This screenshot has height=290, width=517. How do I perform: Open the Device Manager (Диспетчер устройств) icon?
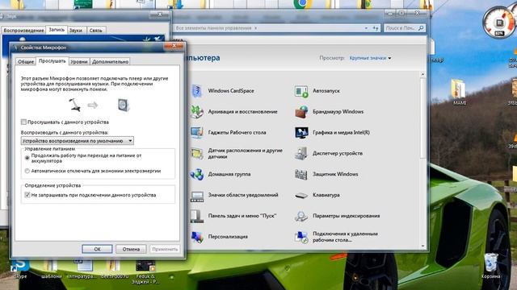click(x=301, y=154)
